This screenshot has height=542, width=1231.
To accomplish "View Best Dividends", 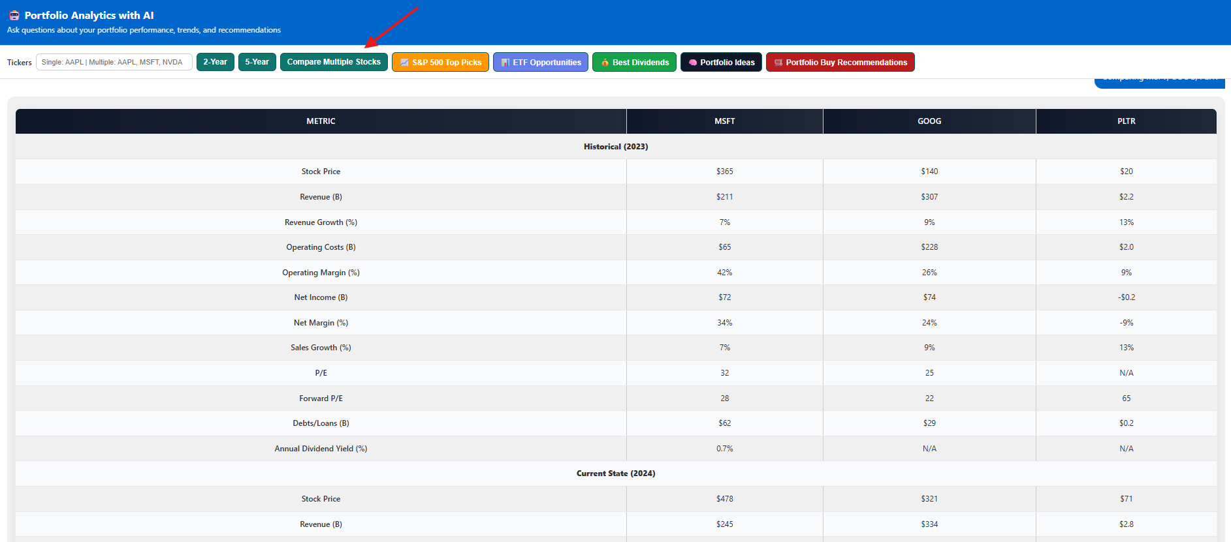I will tap(634, 62).
